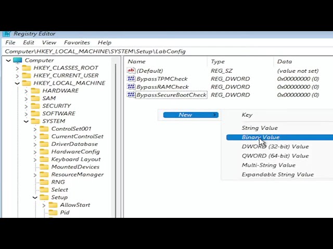Image resolution: width=333 pixels, height=249 pixels.
Task: Open the Help menu
Action: click(105, 43)
